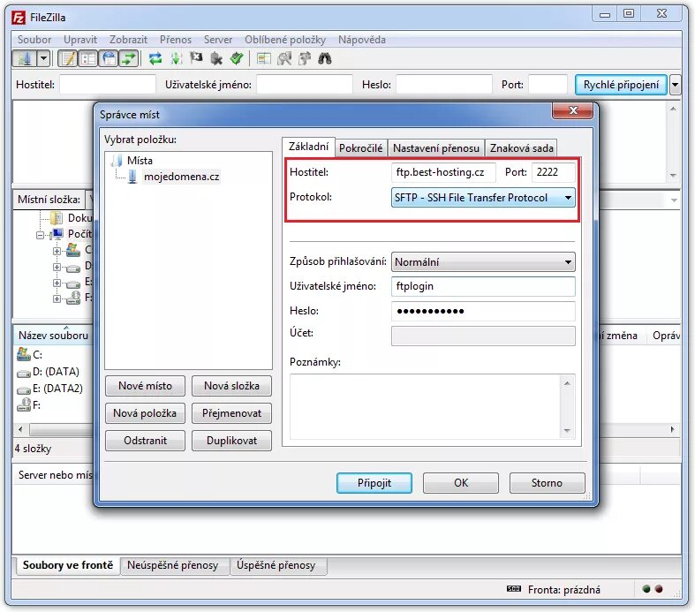695x612 pixels.
Task: Click the cancel current operation flag icon
Action: (x=196, y=58)
